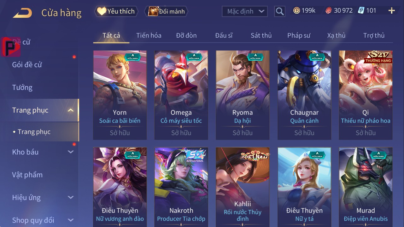Open the Mặc định sort dropdown
This screenshot has width=404, height=227.
click(x=245, y=11)
